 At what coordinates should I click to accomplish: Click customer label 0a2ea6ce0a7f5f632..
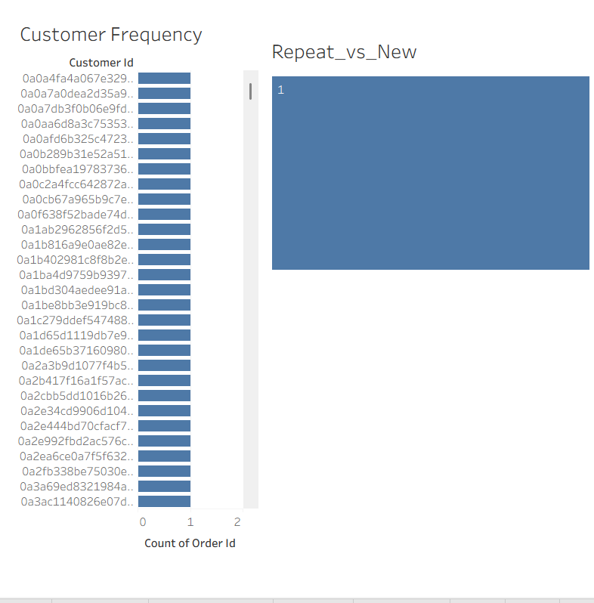click(x=76, y=456)
